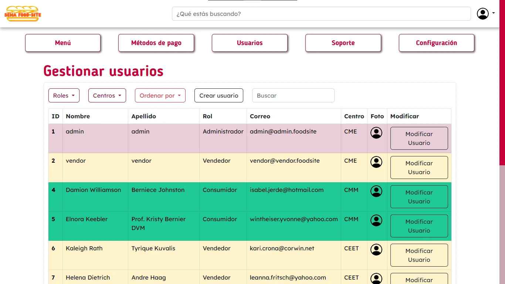Open the Configuración section
This screenshot has width=505, height=284.
coord(437,43)
